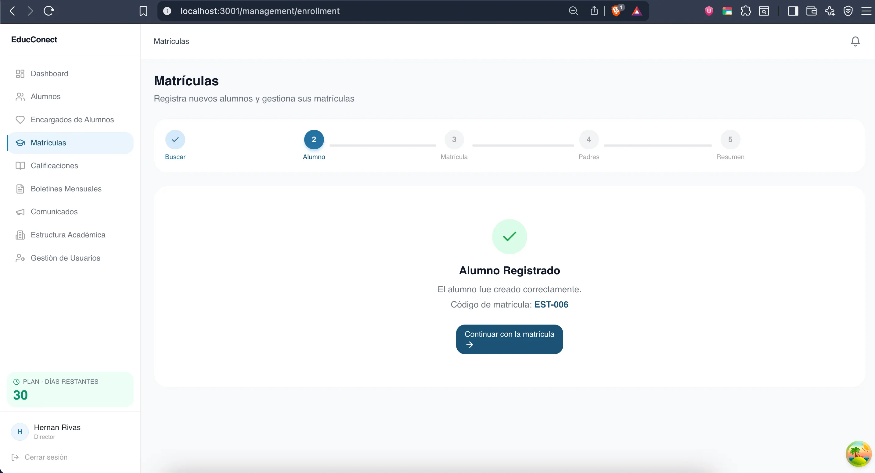The height and width of the screenshot is (473, 875).
Task: Click step 3 Matrícula in the progress stepper
Action: click(x=454, y=140)
